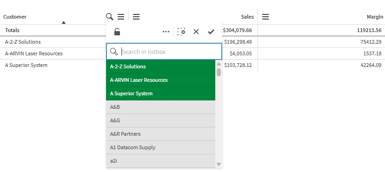385x172 pixels.
Task: Cancel selection with the X icon
Action: click(x=196, y=32)
